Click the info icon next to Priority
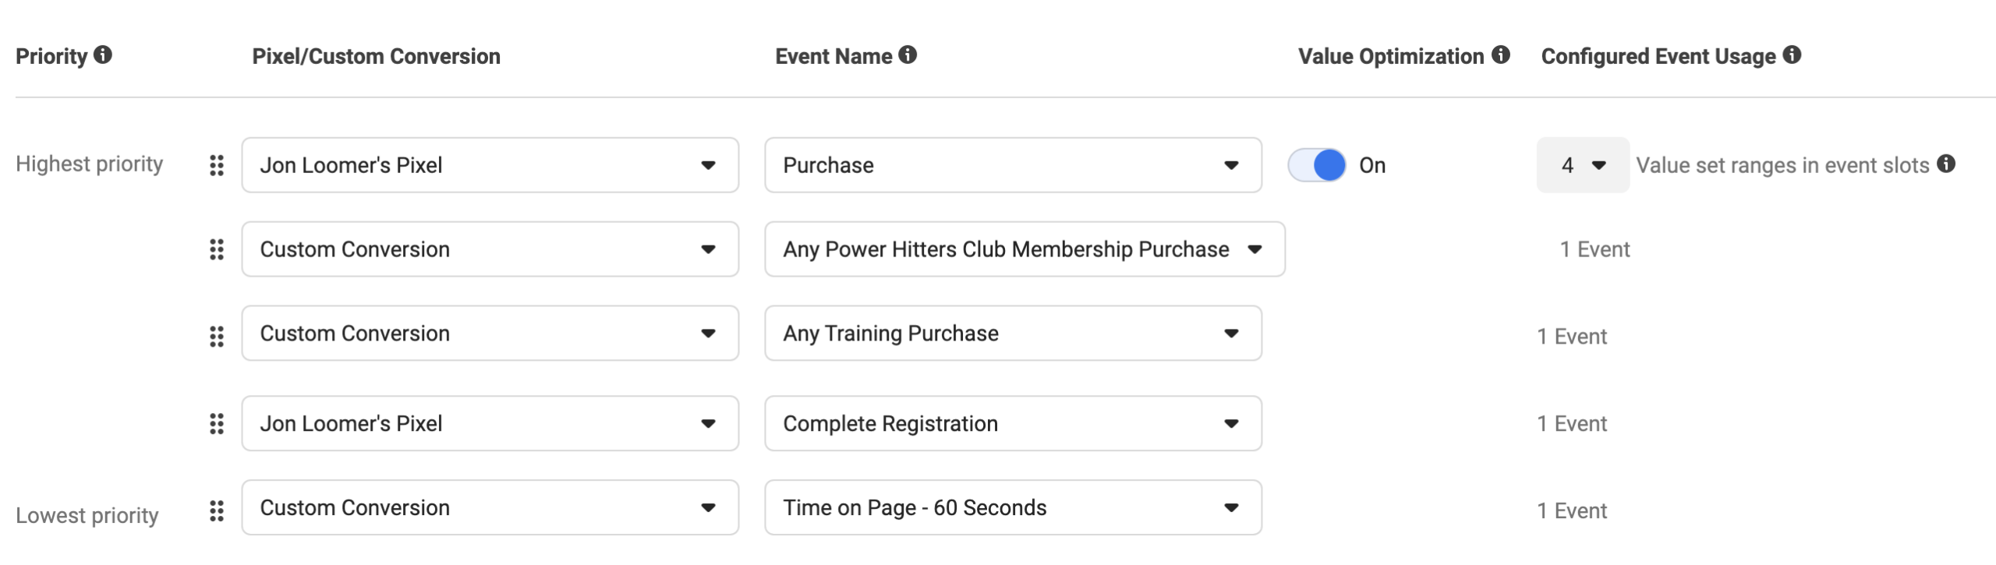The width and height of the screenshot is (1996, 565). click(103, 55)
